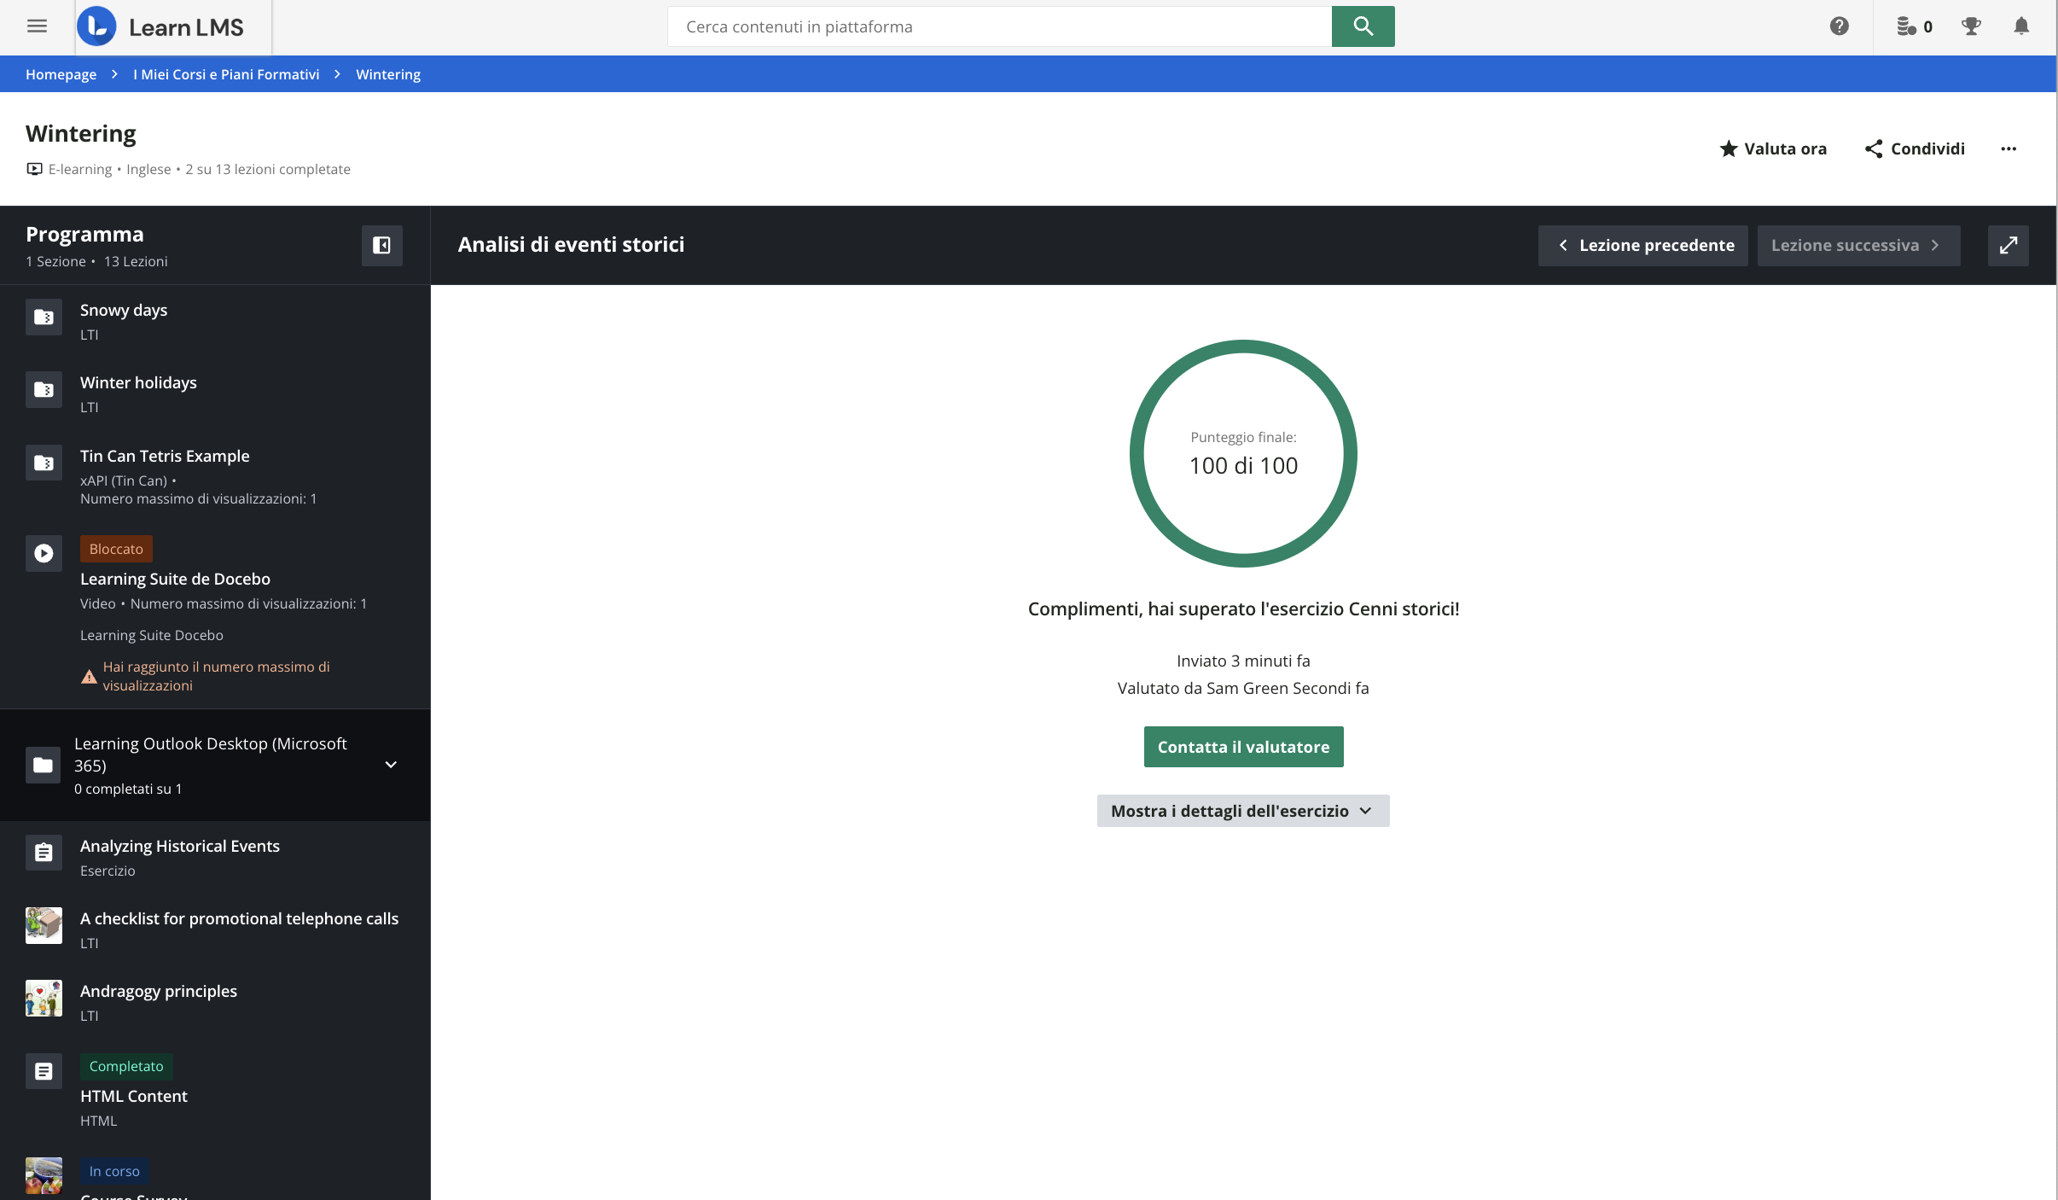Click the Wintering breadcrumb
Screen dimensions: 2058x1200
[388, 74]
